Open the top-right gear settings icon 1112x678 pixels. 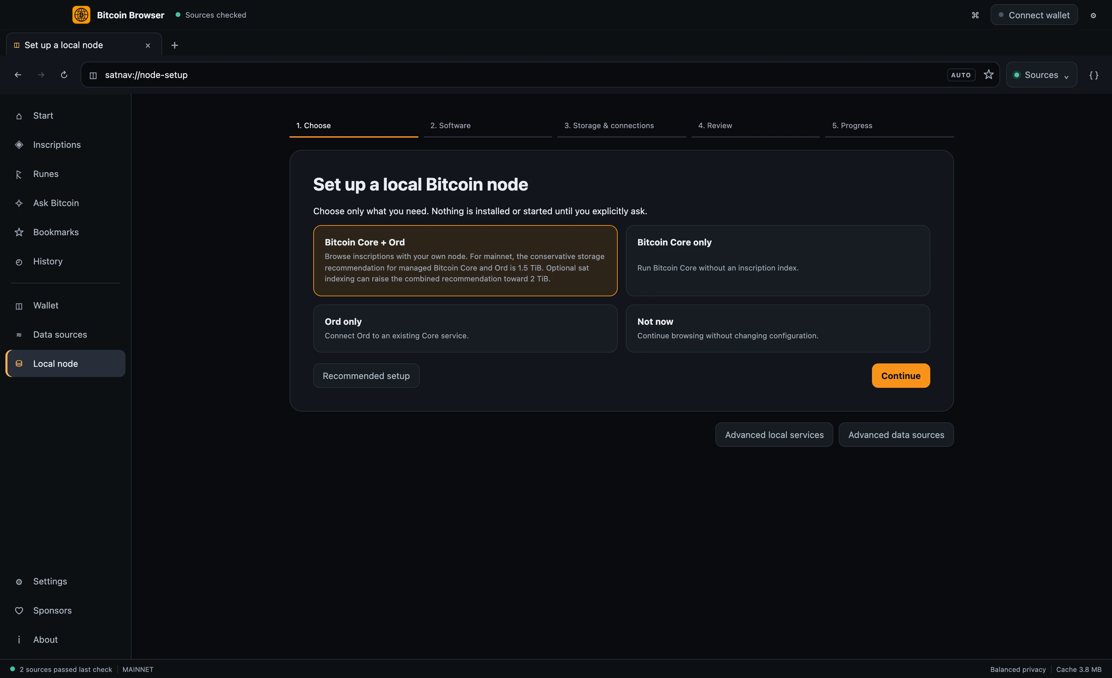[1093, 15]
